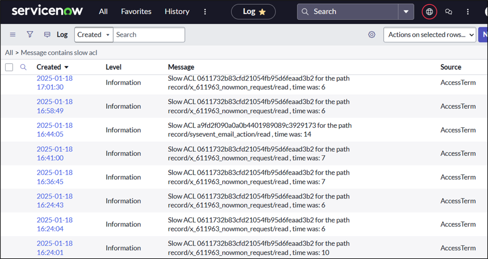The width and height of the screenshot is (488, 259).
Task: Check the select-all rows checkbox
Action: tap(9, 67)
